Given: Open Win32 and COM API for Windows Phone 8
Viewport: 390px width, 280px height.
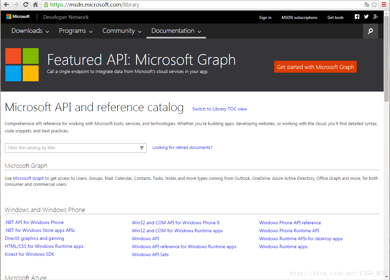Looking at the screenshot, I should [x=176, y=223].
